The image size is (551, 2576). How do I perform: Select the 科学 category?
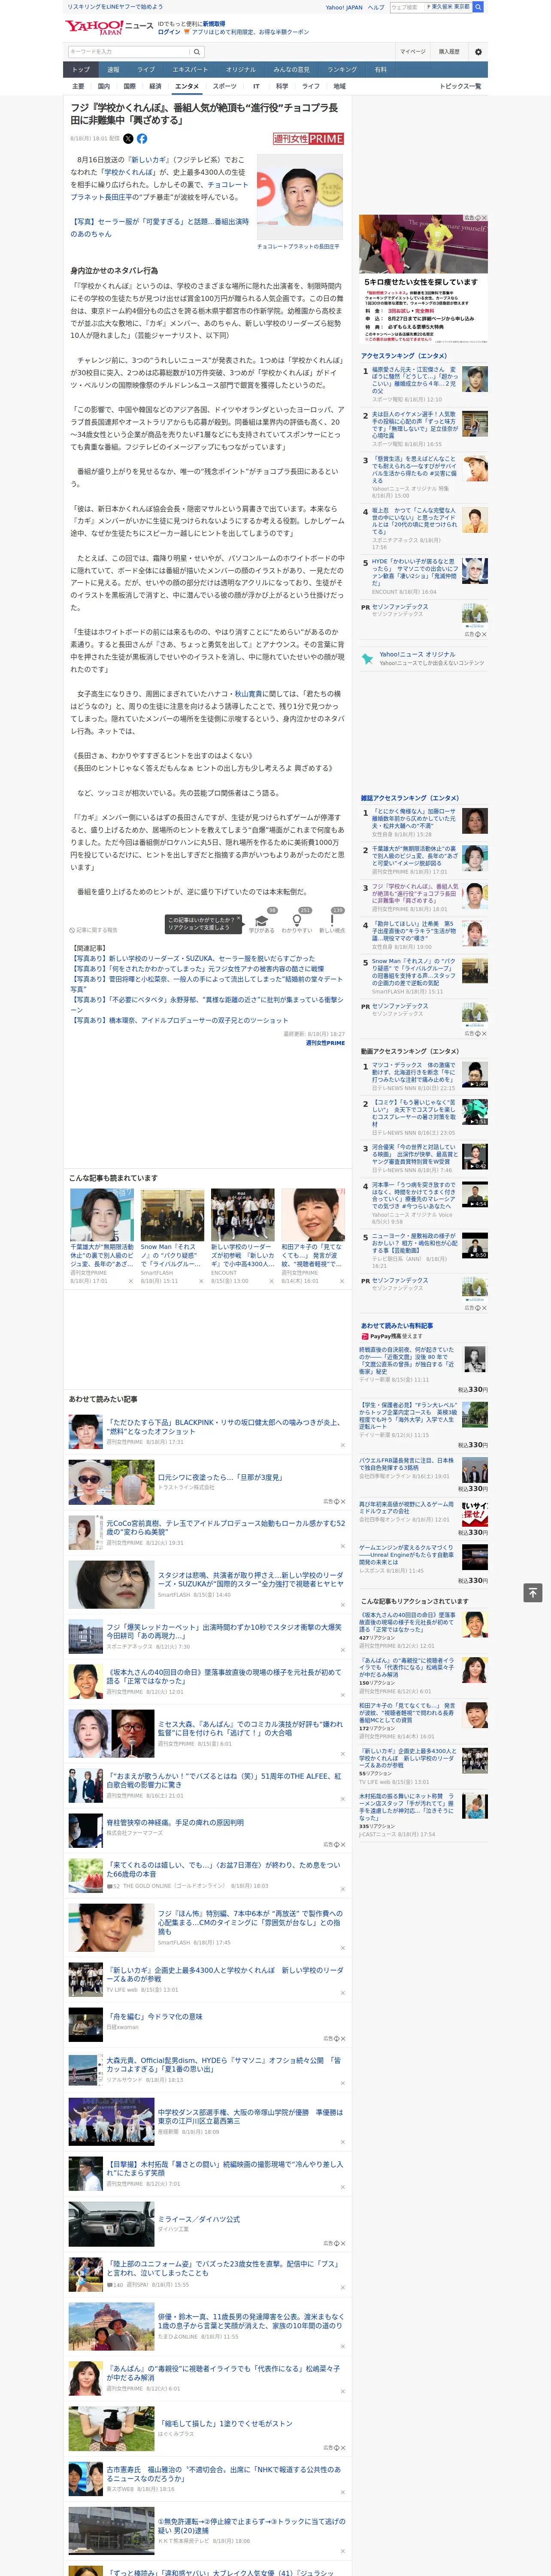point(282,86)
